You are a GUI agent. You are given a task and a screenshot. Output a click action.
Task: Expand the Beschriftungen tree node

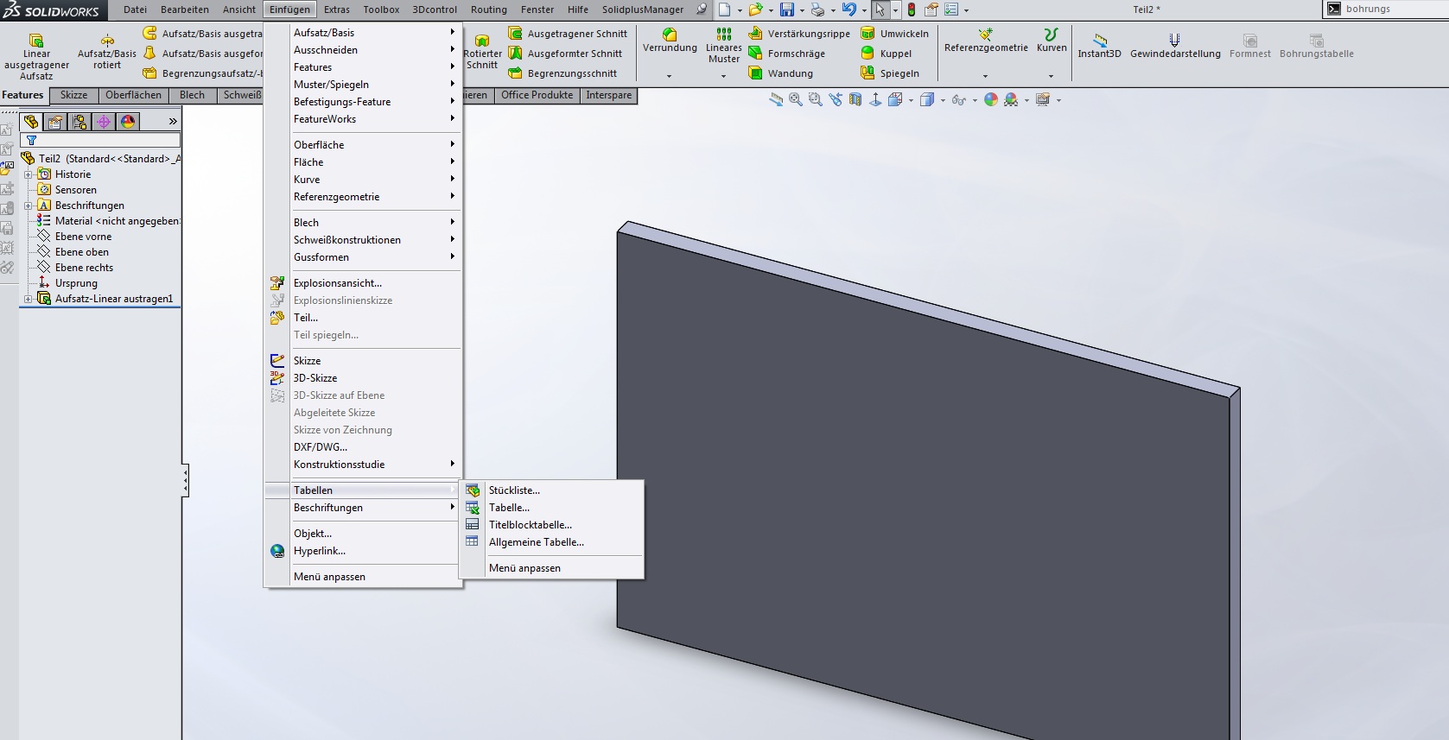[x=28, y=206]
